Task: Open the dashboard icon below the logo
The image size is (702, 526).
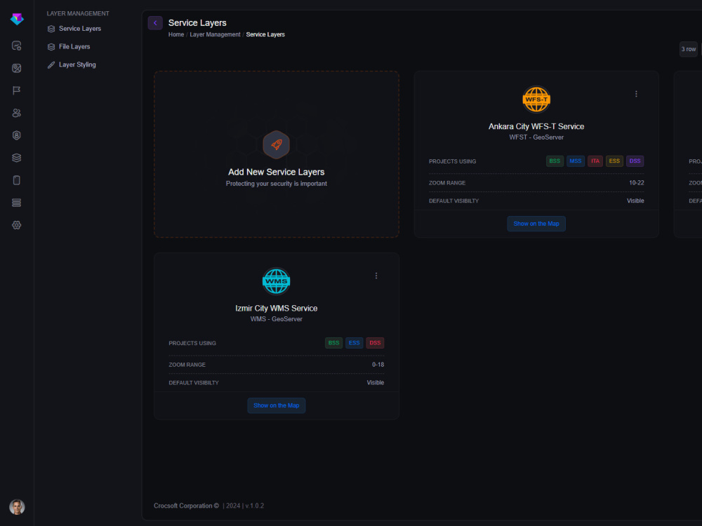Action: [x=17, y=46]
